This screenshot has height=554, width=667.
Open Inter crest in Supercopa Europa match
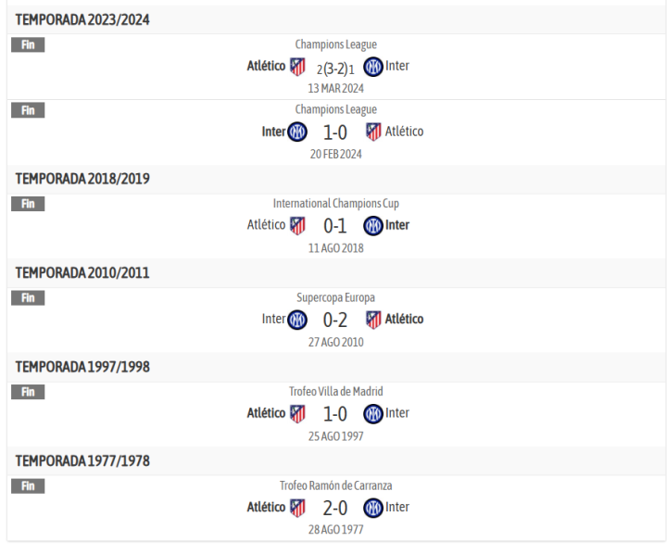coord(297,320)
